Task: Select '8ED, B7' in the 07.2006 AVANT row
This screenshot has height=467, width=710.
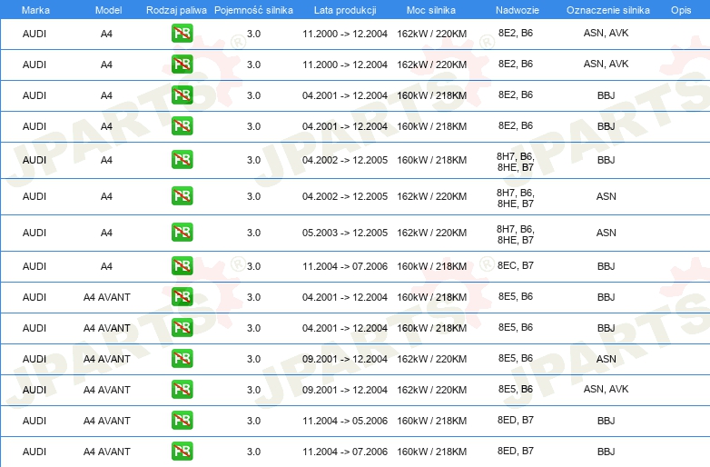Action: [516, 451]
